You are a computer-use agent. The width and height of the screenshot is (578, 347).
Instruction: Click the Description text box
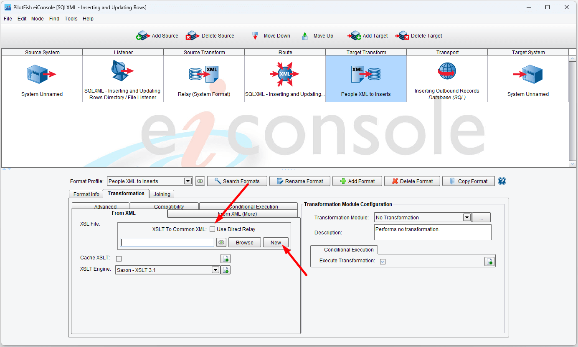click(x=433, y=232)
